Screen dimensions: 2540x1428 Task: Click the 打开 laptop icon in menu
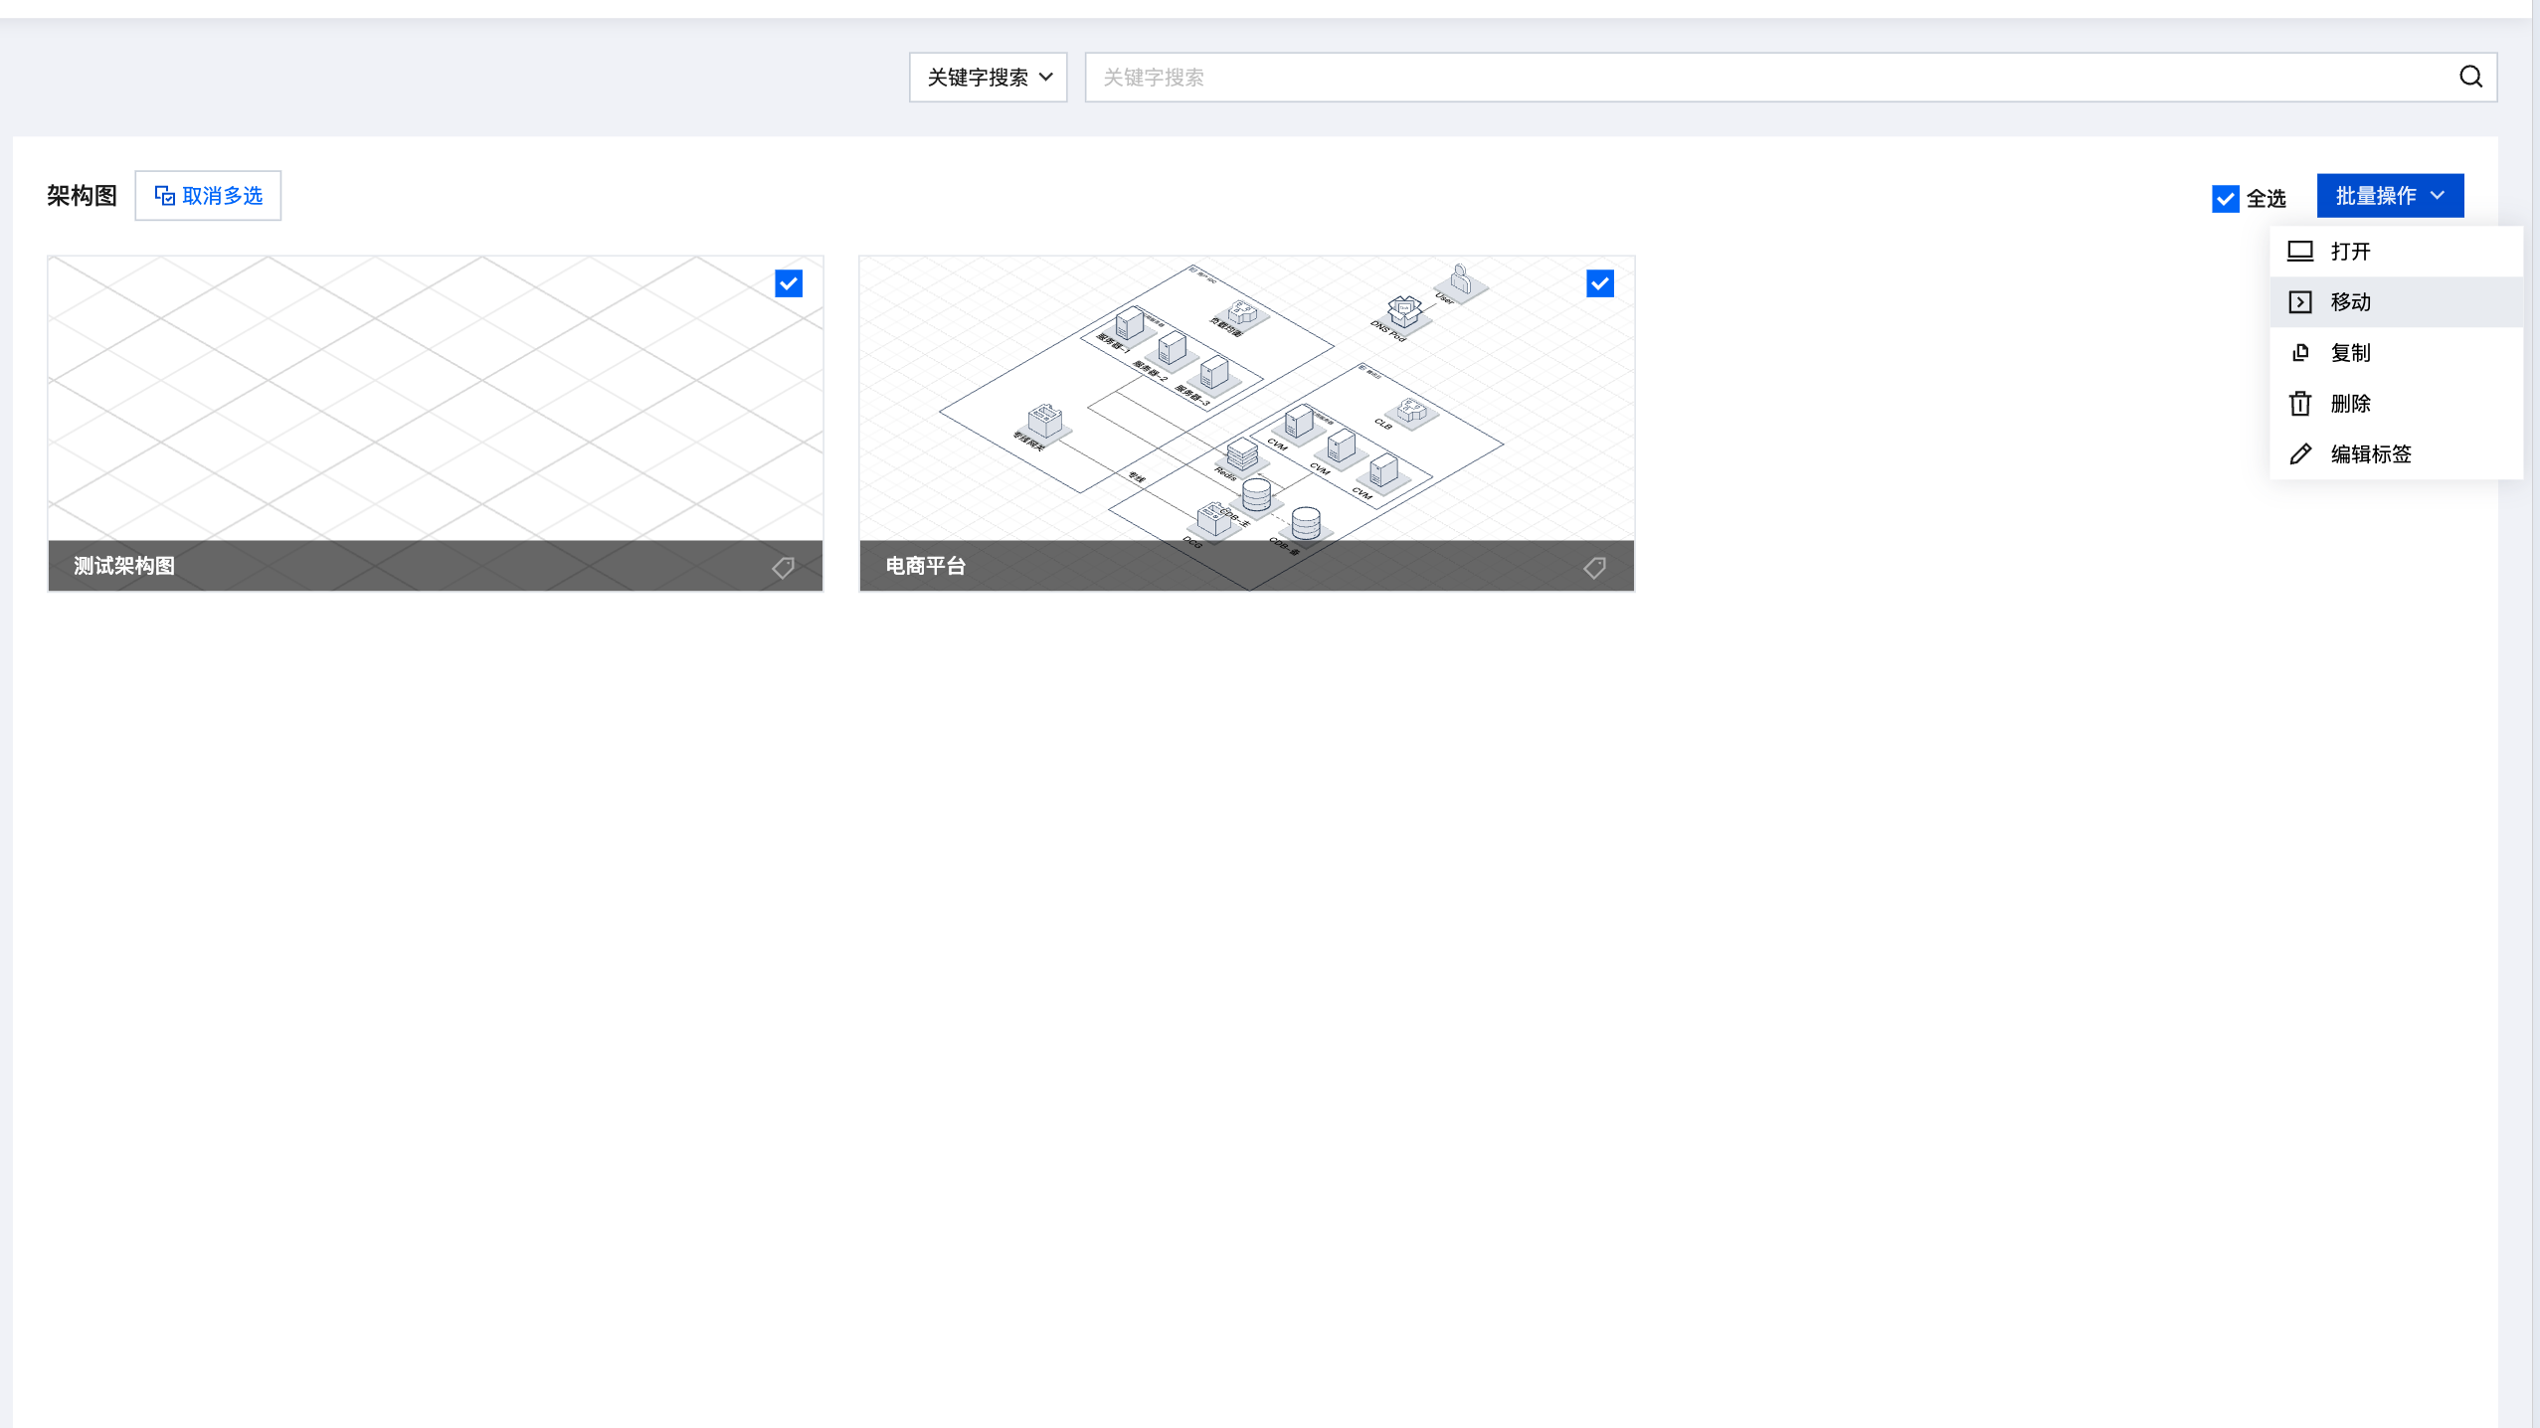[x=2299, y=252]
